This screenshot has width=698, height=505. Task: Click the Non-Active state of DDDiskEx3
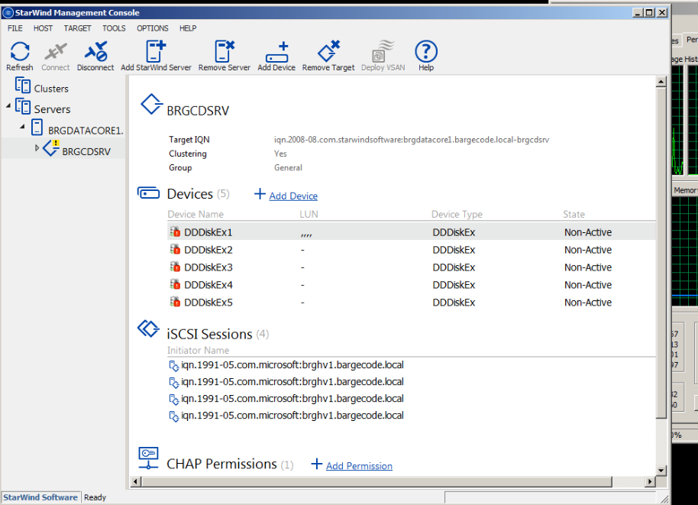(x=588, y=267)
